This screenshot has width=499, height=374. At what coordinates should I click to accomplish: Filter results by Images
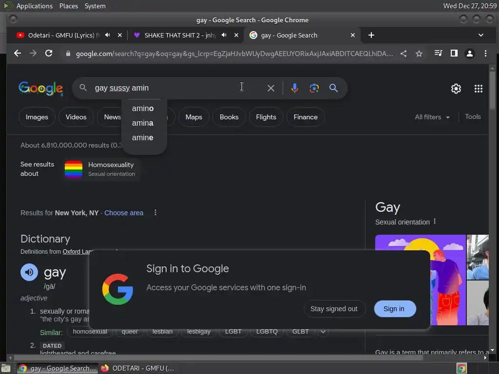tap(37, 117)
